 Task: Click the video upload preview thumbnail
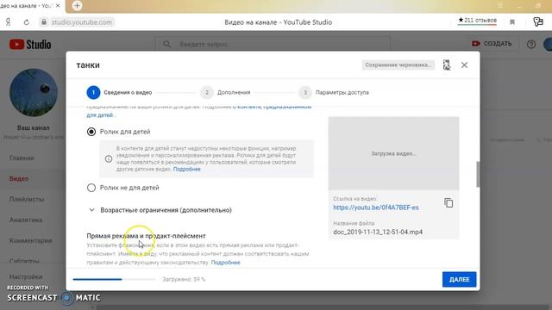[393, 153]
